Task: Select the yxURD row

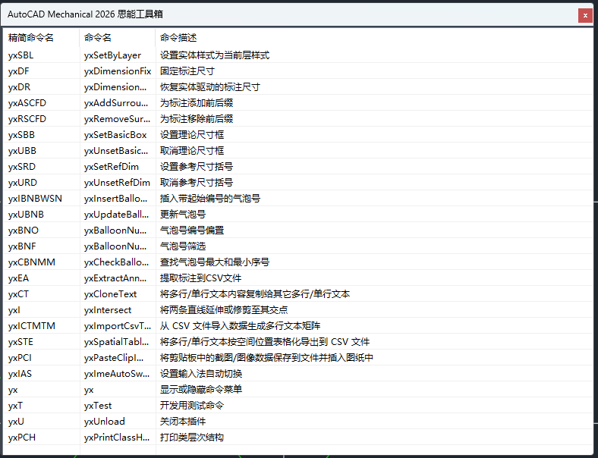Action: pos(298,183)
